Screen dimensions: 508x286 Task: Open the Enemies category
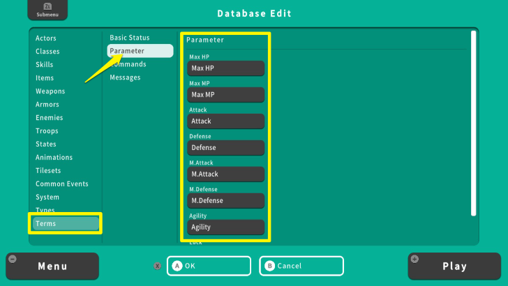pyautogui.click(x=50, y=118)
